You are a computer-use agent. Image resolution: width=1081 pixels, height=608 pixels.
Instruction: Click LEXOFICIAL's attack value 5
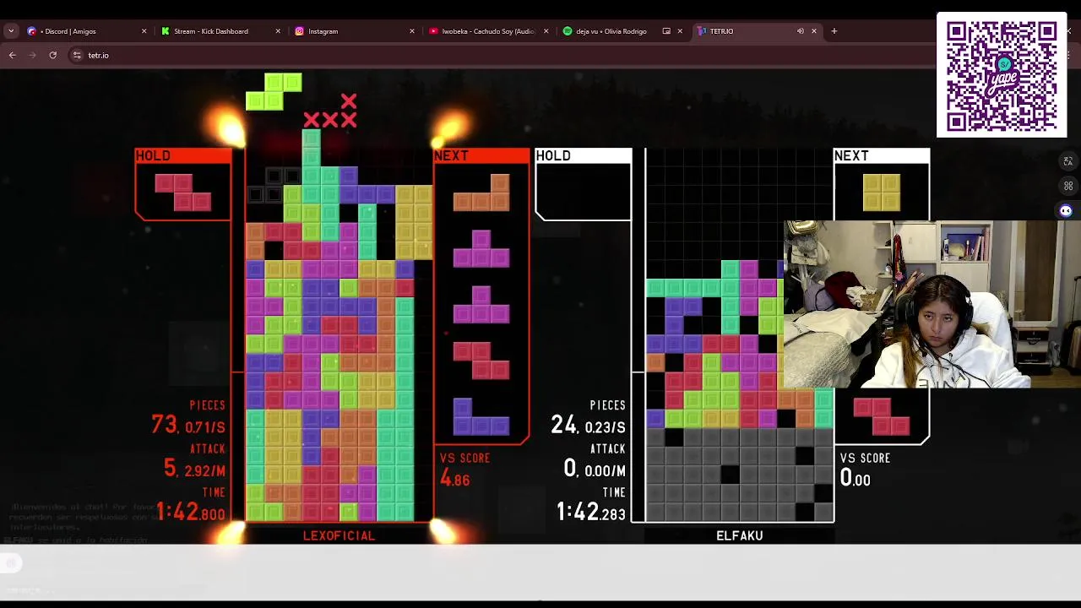tap(170, 468)
